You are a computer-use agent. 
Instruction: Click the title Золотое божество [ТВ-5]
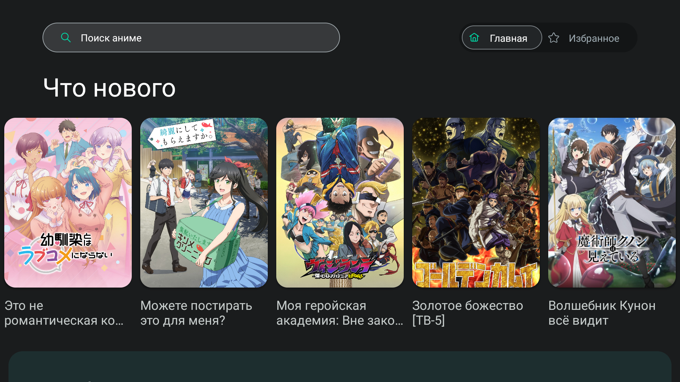tap(467, 313)
